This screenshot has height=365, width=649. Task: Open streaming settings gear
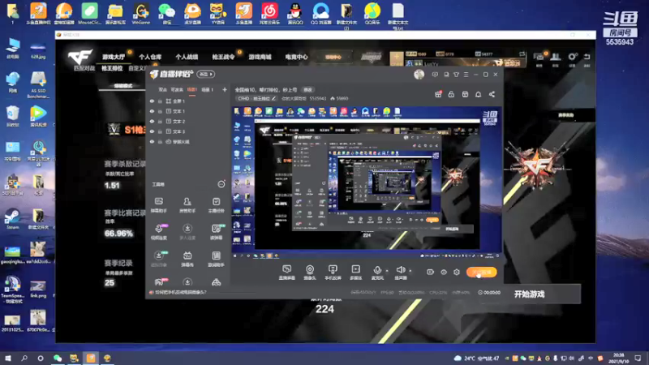457,272
